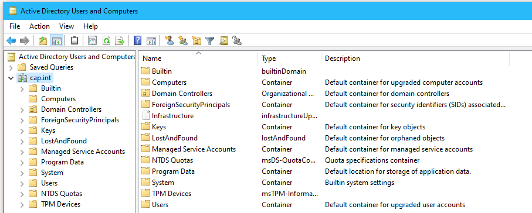The height and width of the screenshot is (213, 532).
Task: Expand the Builtin tree node
Action: [22, 89]
